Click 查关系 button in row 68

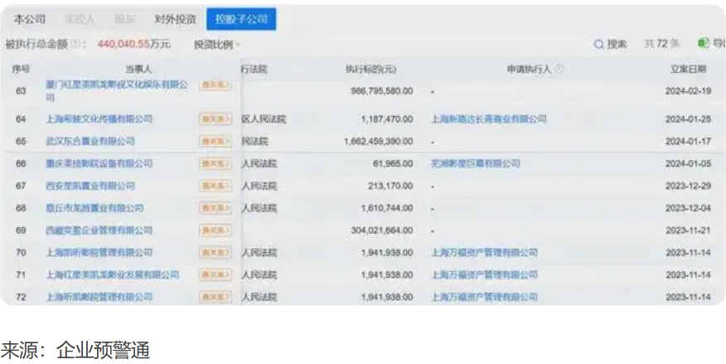click(x=215, y=208)
